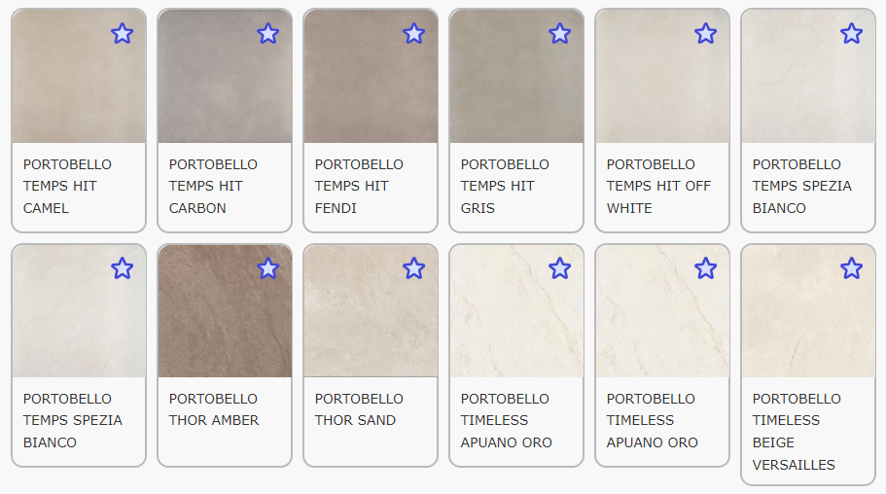
Task: Favorite Portobello Temps Hit Camel with star
Action: point(122,34)
